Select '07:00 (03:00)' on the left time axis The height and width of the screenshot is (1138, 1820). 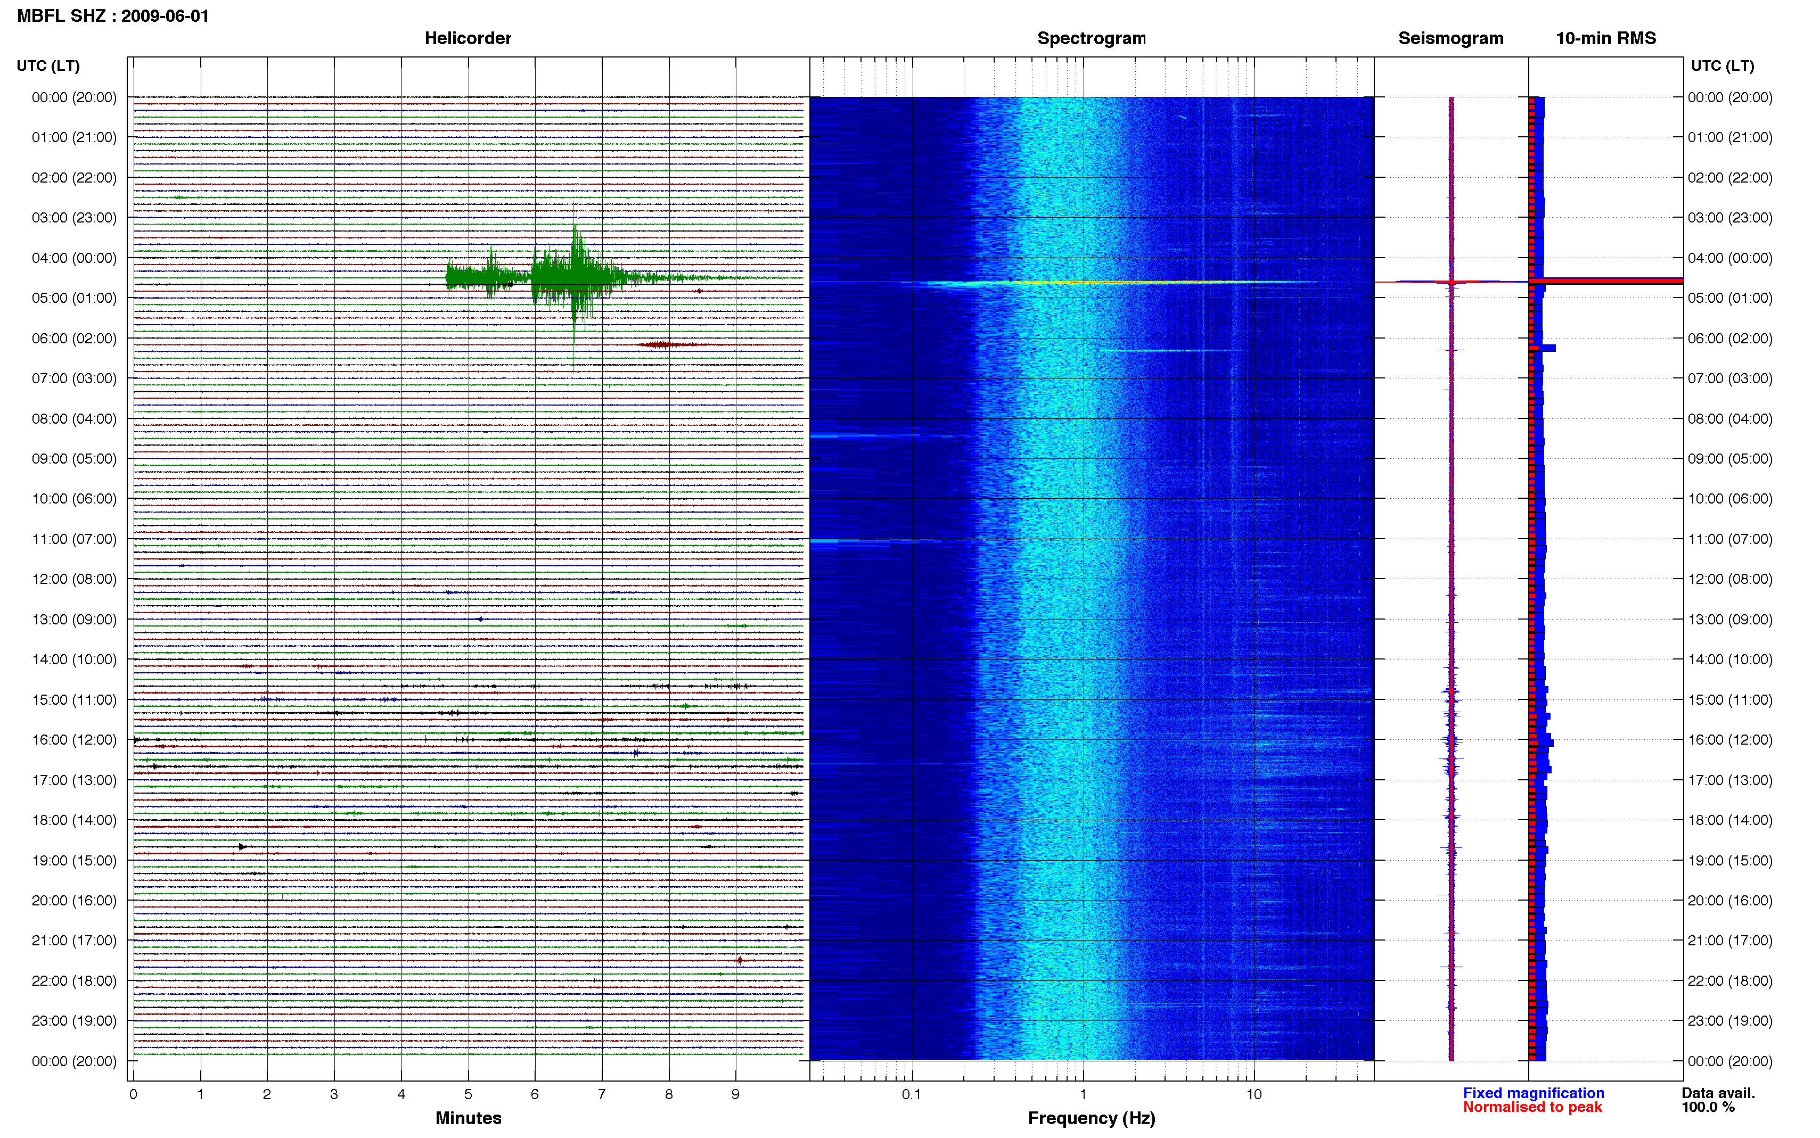[x=75, y=378]
